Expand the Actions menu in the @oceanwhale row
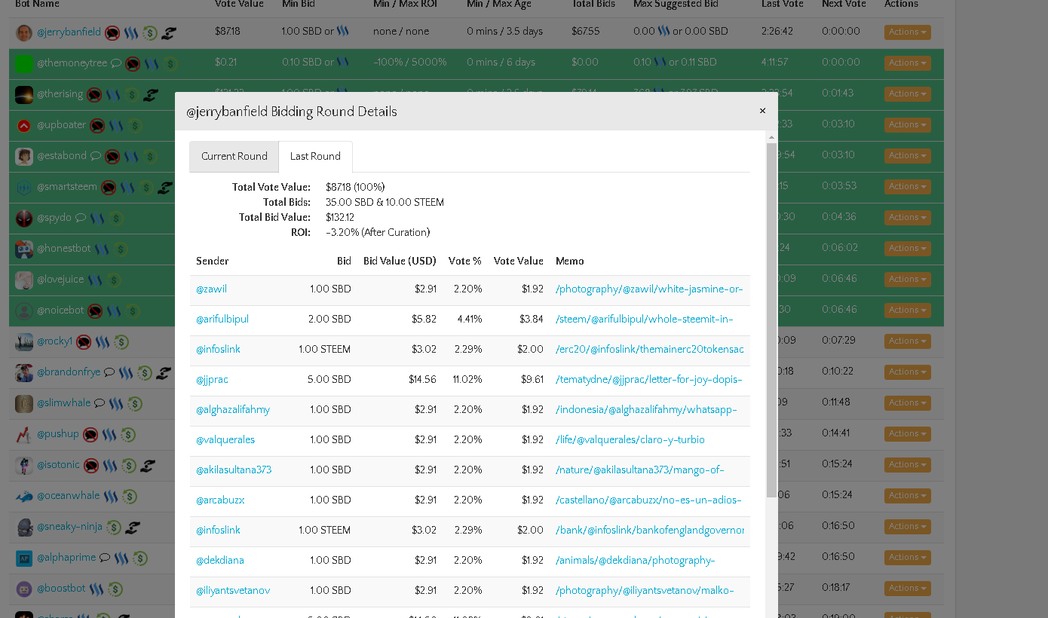Image resolution: width=1048 pixels, height=618 pixels. click(x=907, y=496)
